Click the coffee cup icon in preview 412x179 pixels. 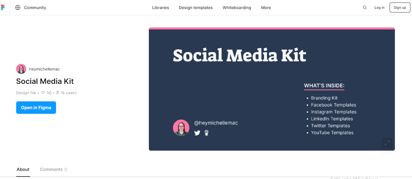click(206, 133)
